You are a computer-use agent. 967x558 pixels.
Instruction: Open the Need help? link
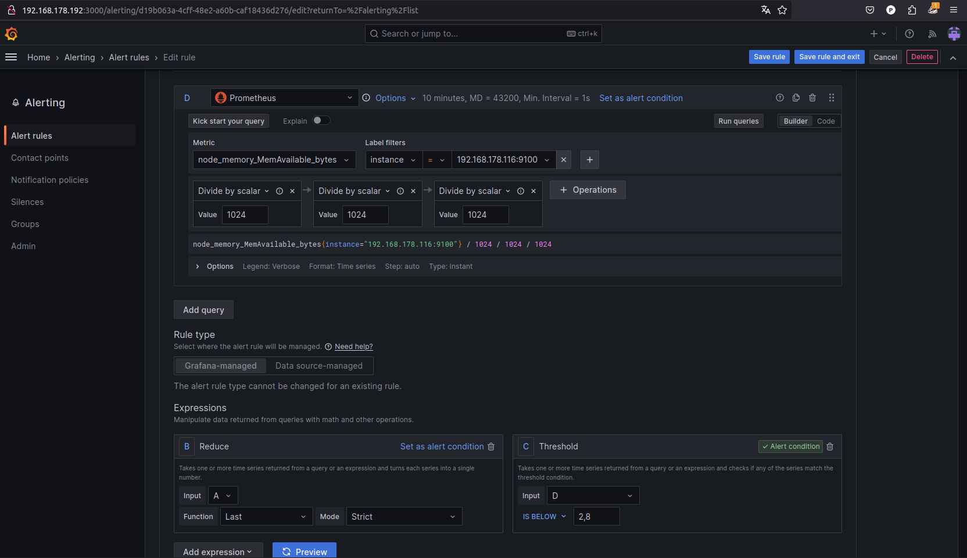coord(353,347)
